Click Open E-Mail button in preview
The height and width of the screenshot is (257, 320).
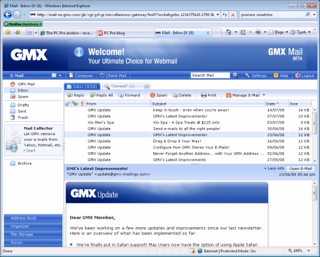(x=301, y=168)
